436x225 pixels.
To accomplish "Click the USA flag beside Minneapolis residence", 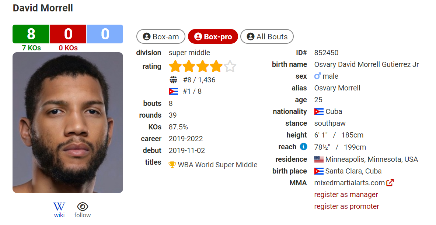I will pos(319,159).
